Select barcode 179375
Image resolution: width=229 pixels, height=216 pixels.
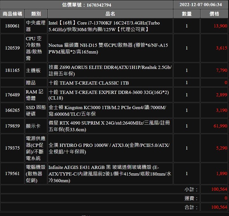[12, 148]
